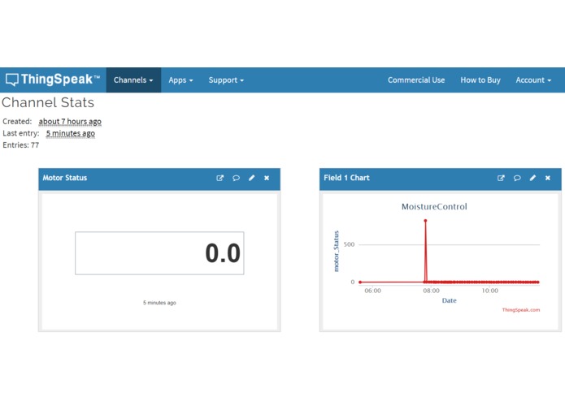The width and height of the screenshot is (565, 401).
Task: Open the Apps dropdown menu
Action: [180, 80]
